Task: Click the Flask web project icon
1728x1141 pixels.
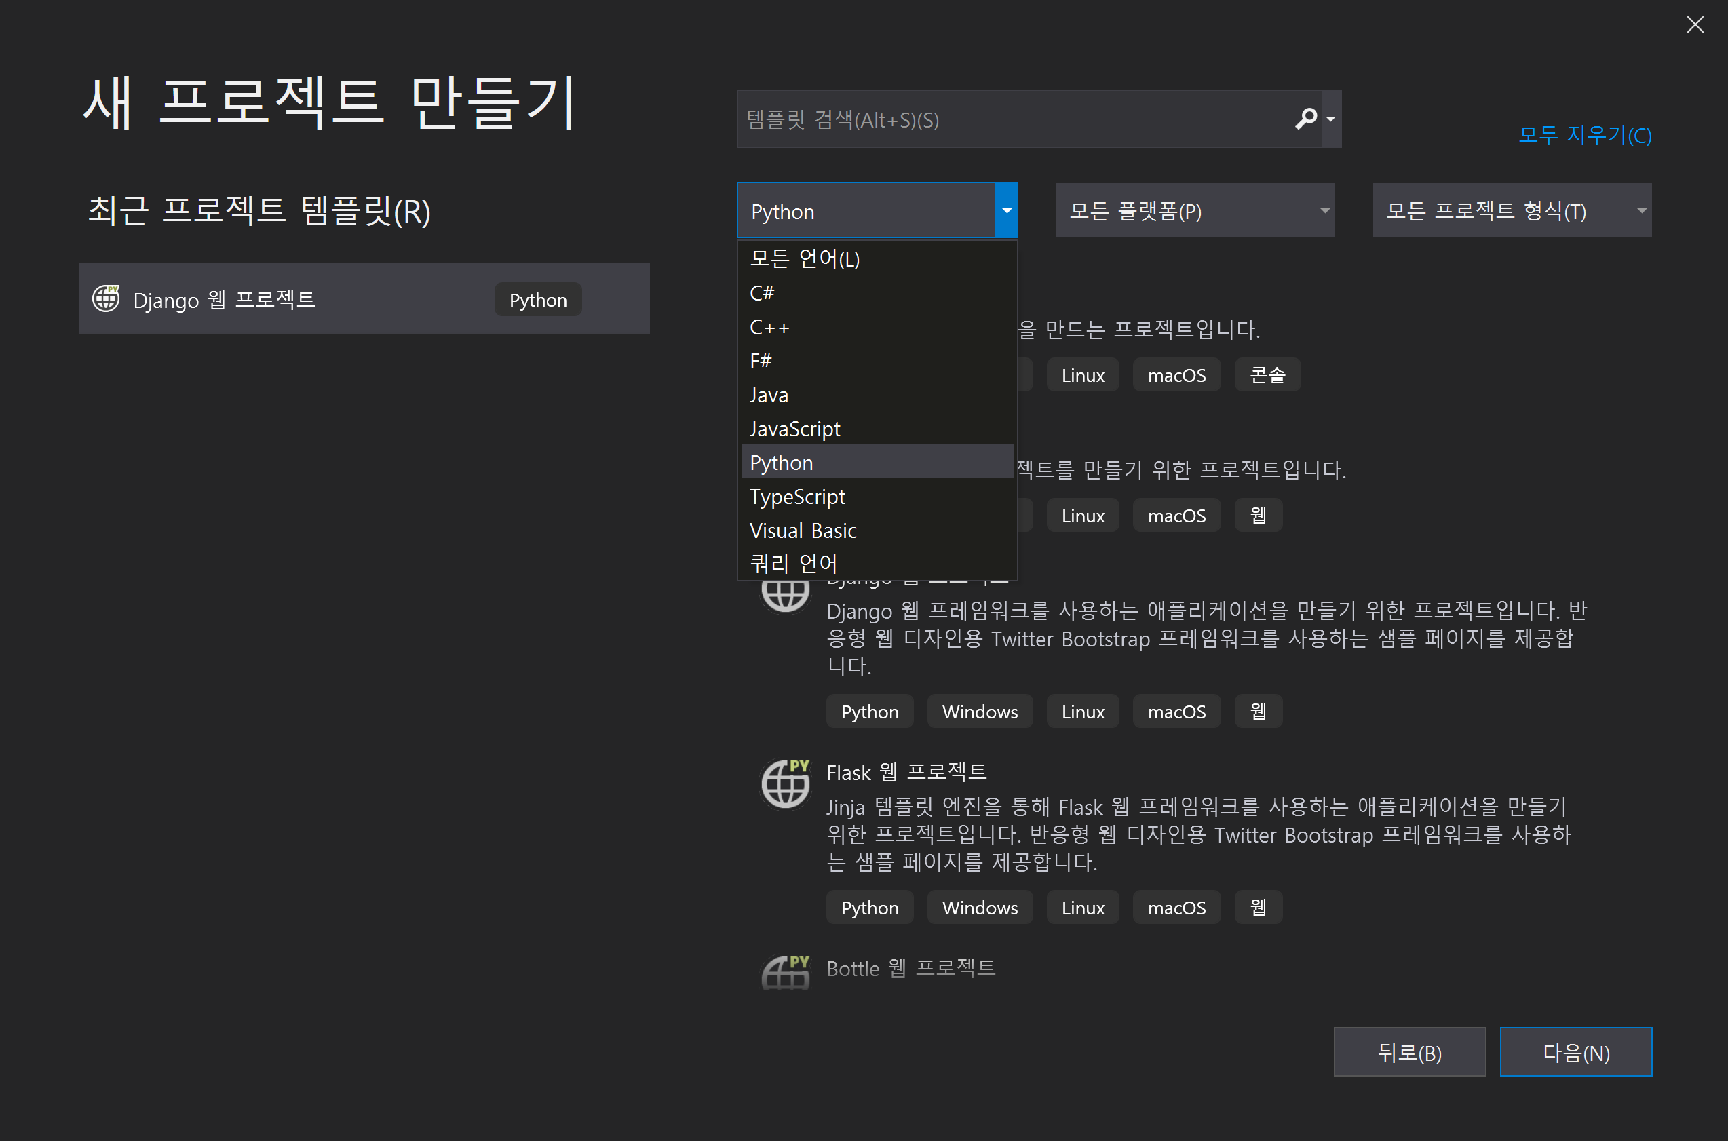Action: point(785,784)
